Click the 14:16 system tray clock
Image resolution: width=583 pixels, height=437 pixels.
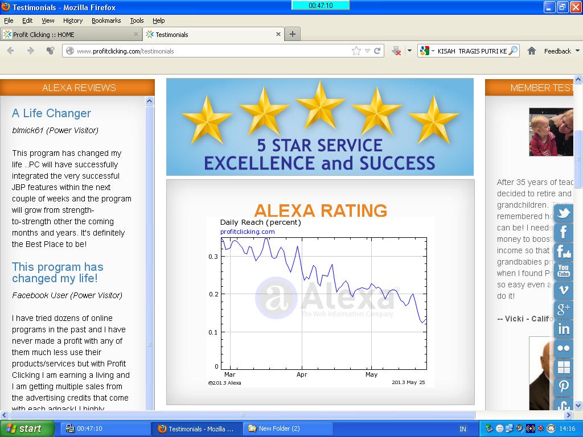tap(567, 428)
